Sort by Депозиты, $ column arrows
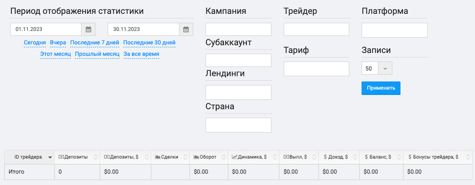This screenshot has height=185, width=475. (147, 157)
